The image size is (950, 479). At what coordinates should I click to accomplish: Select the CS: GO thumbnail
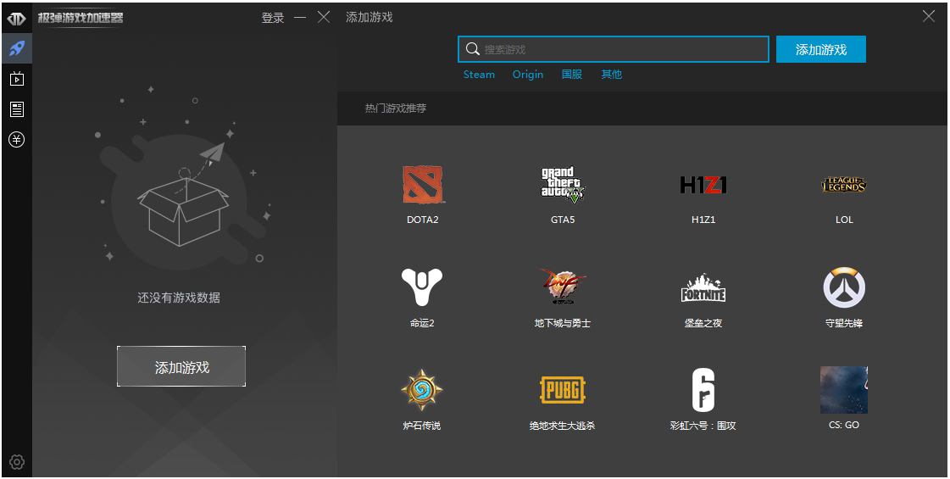point(844,390)
